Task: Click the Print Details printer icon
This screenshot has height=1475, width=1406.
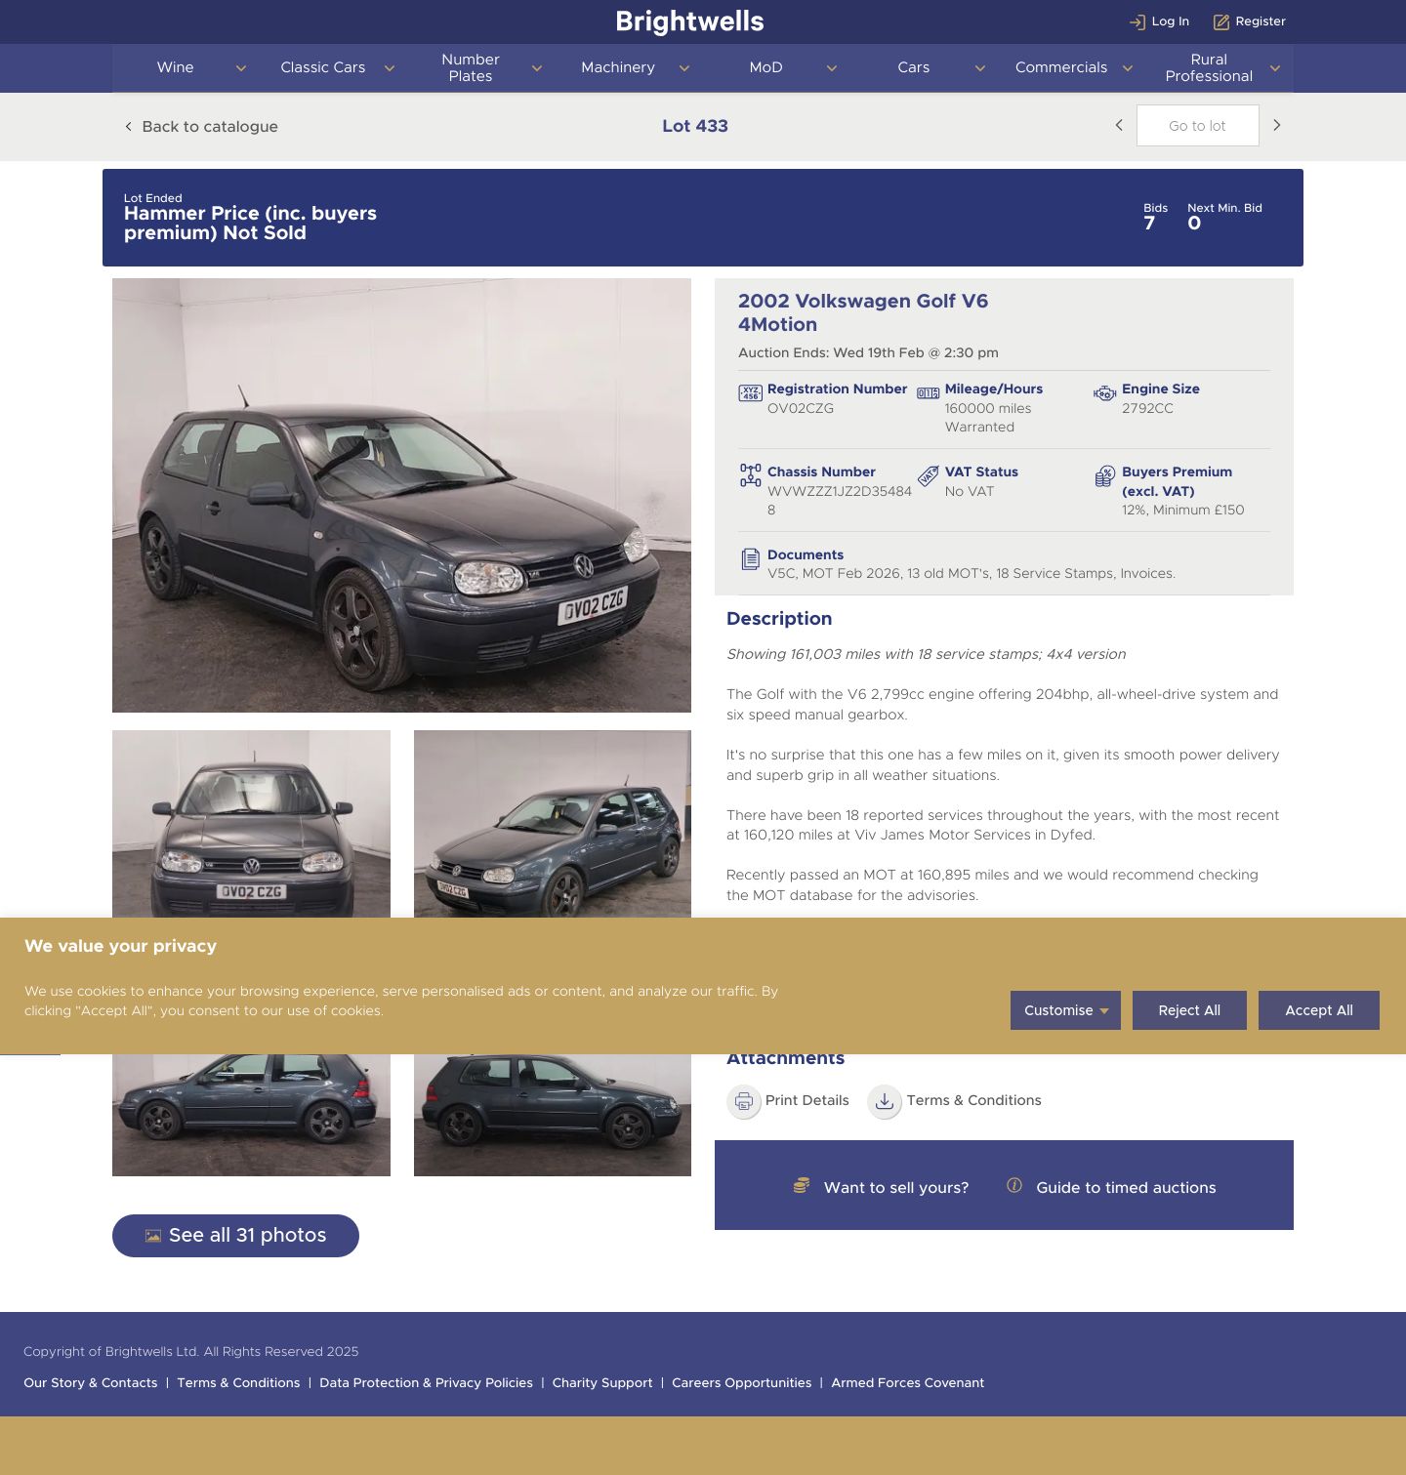Action: pos(744,1101)
